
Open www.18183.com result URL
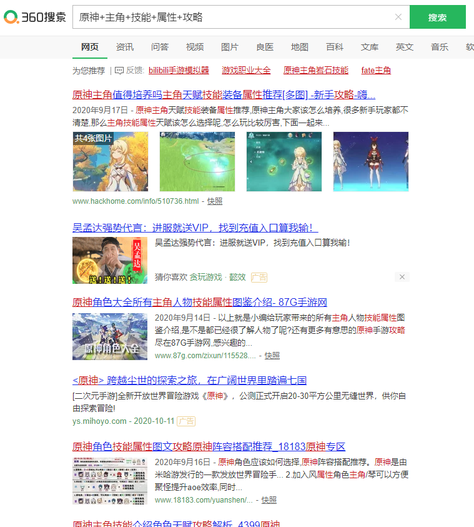click(x=204, y=500)
